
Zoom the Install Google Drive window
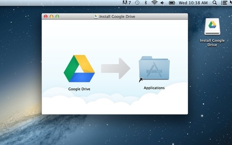tap(57, 16)
